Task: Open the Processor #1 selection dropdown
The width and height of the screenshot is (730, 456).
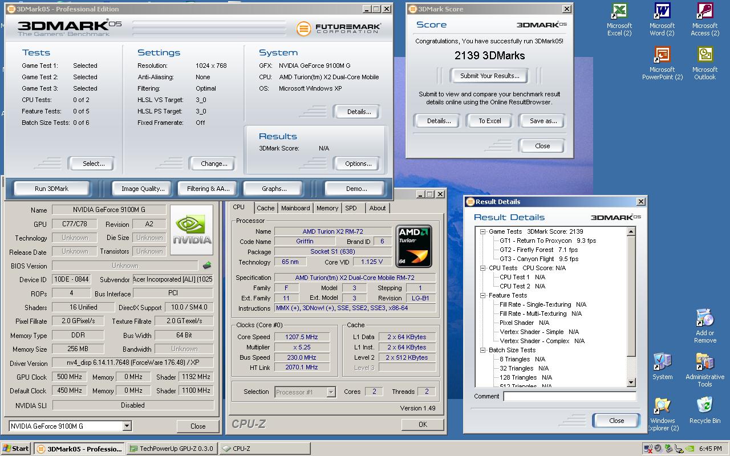Action: (x=331, y=392)
